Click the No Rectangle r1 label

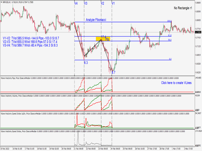pyautogui.click(x=183, y=8)
